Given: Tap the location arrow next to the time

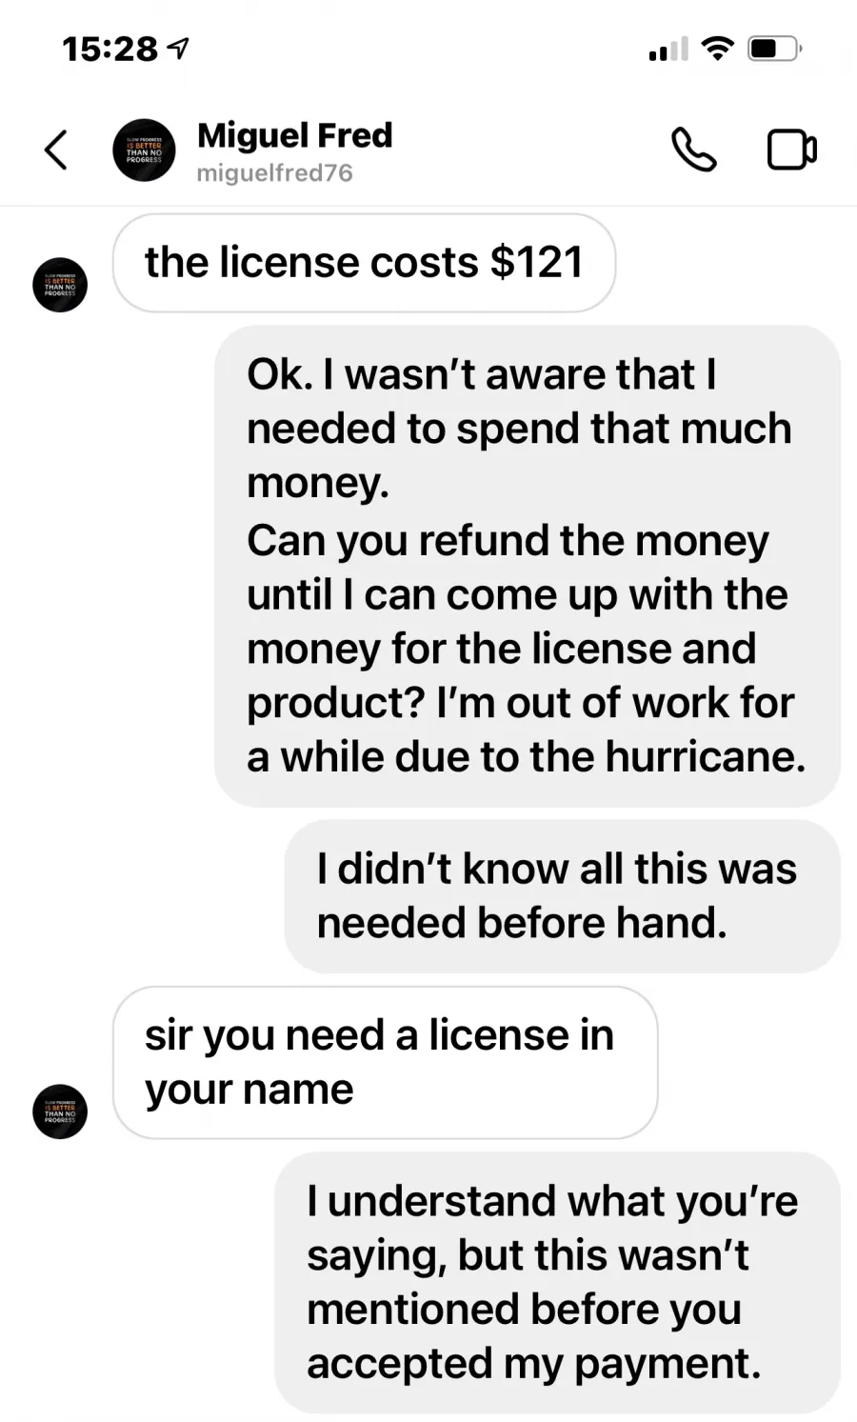Looking at the screenshot, I should (178, 48).
